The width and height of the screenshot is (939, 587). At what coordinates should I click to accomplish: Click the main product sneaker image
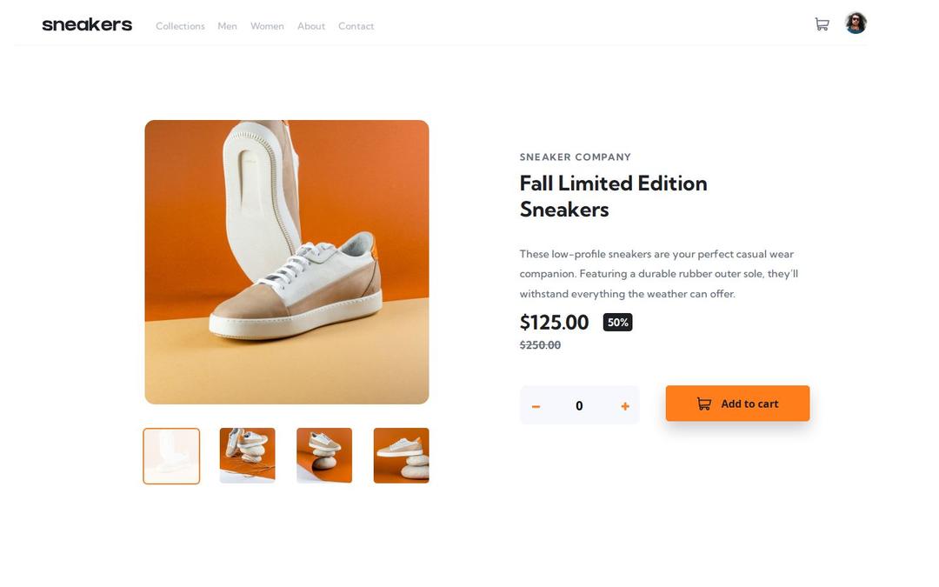point(287,262)
